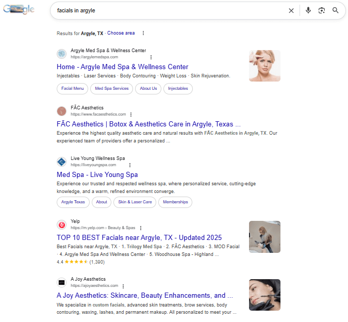The height and width of the screenshot is (322, 348).
Task: Click the A Joy Aesthetics favicon
Action: click(61, 282)
